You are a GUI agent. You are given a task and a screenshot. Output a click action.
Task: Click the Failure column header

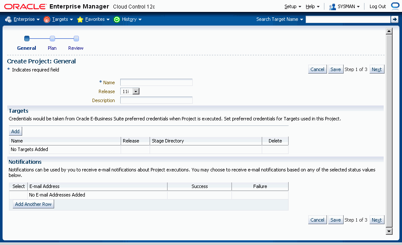[260, 186]
